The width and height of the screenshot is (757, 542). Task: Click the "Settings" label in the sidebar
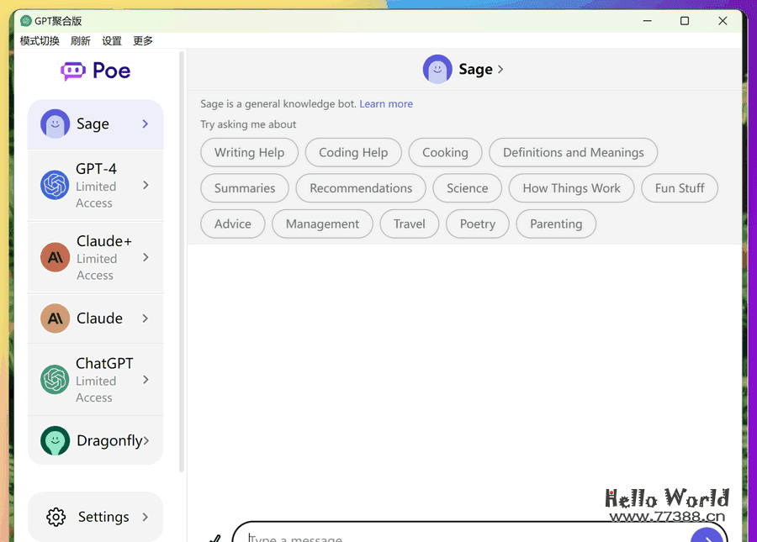[103, 517]
